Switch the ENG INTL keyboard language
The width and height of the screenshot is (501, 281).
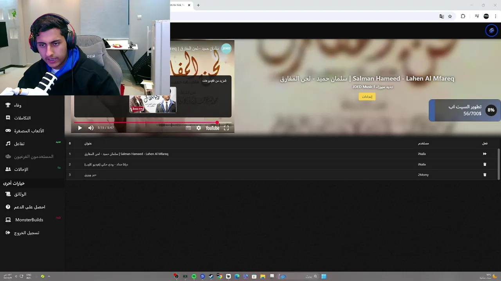click(29, 276)
